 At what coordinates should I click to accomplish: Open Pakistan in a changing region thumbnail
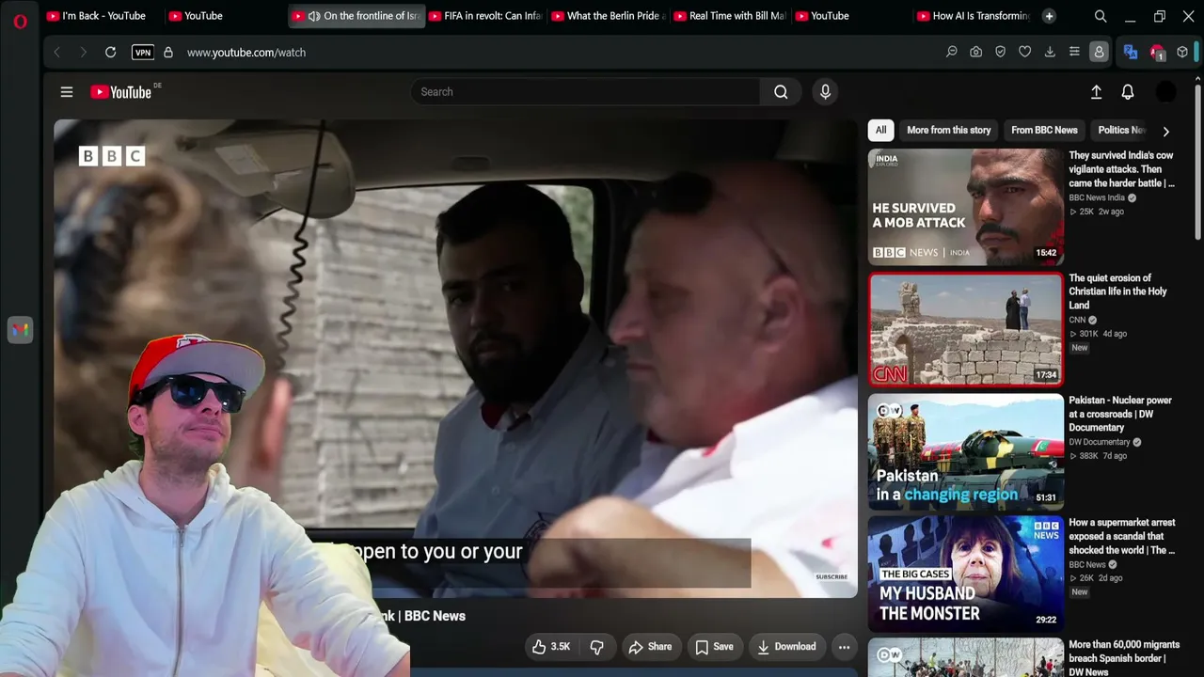(x=966, y=451)
